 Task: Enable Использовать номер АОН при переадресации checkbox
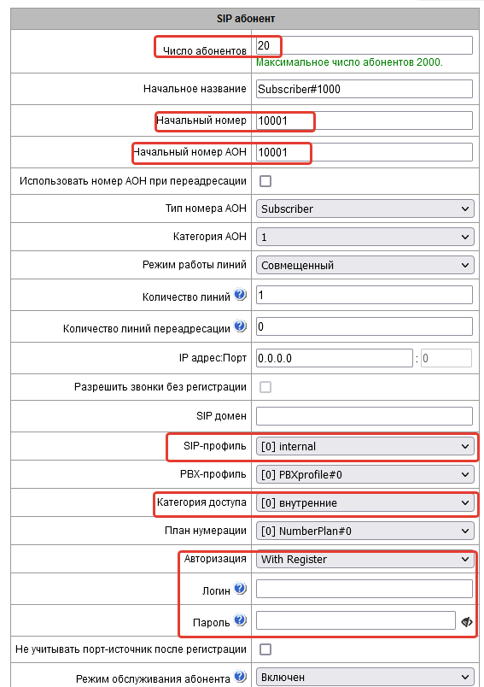point(265,181)
